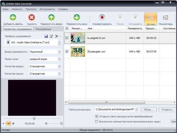Expand the Качество видео dropdown
177x133 pixels.
59,66
